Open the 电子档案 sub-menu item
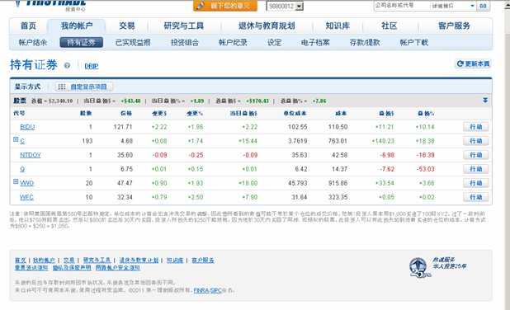Image resolution: width=510 pixels, height=310 pixels. click(315, 43)
